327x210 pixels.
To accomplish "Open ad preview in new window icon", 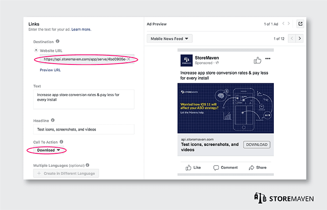I will tap(300, 24).
